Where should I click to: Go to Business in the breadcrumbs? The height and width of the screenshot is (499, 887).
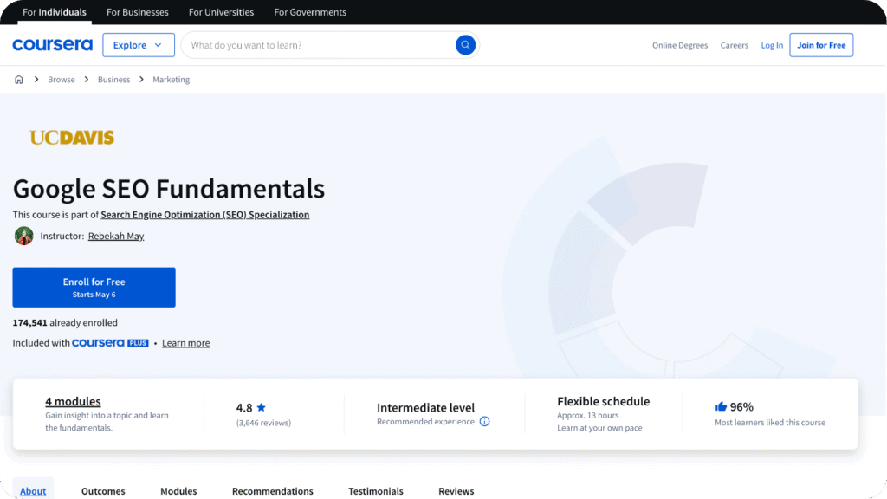(x=113, y=79)
